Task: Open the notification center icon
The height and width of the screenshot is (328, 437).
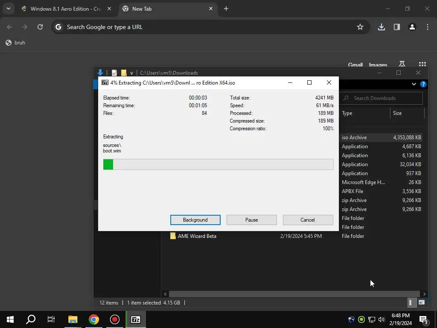Action: 423,319
